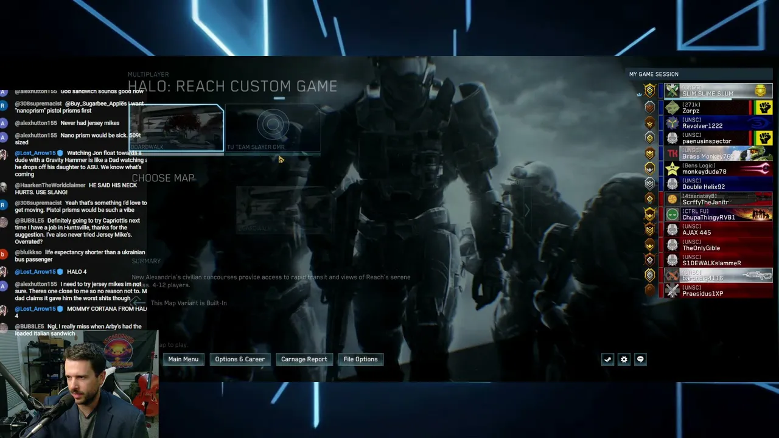Click the 'HALO: REACH CUSTOM GAME' title
Image resolution: width=779 pixels, height=438 pixels.
click(232, 86)
